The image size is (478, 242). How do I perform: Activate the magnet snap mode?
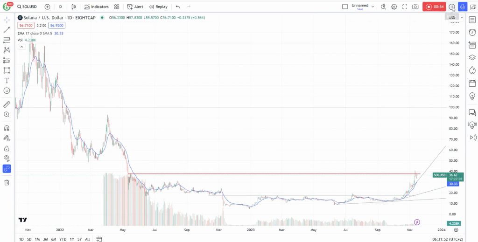(x=7, y=128)
